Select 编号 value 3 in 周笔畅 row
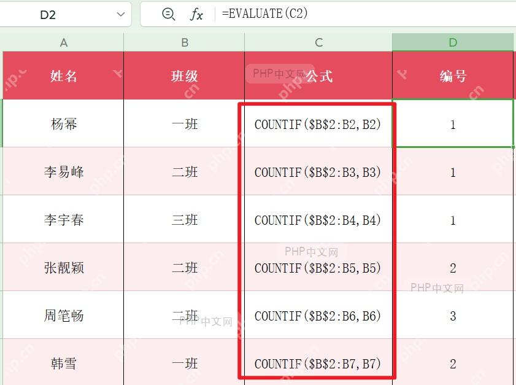The width and height of the screenshot is (516, 385). click(x=453, y=316)
